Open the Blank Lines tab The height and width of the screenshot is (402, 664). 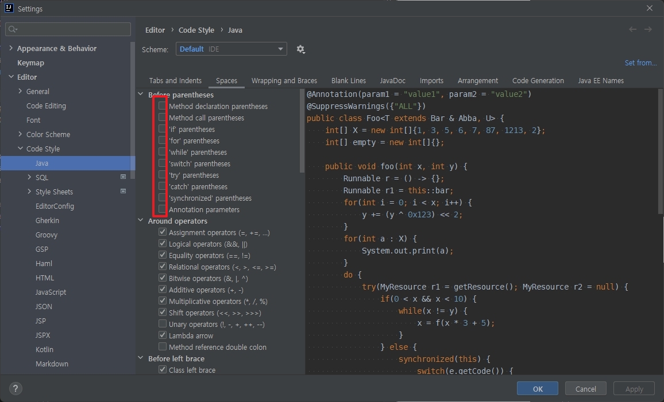pos(349,80)
